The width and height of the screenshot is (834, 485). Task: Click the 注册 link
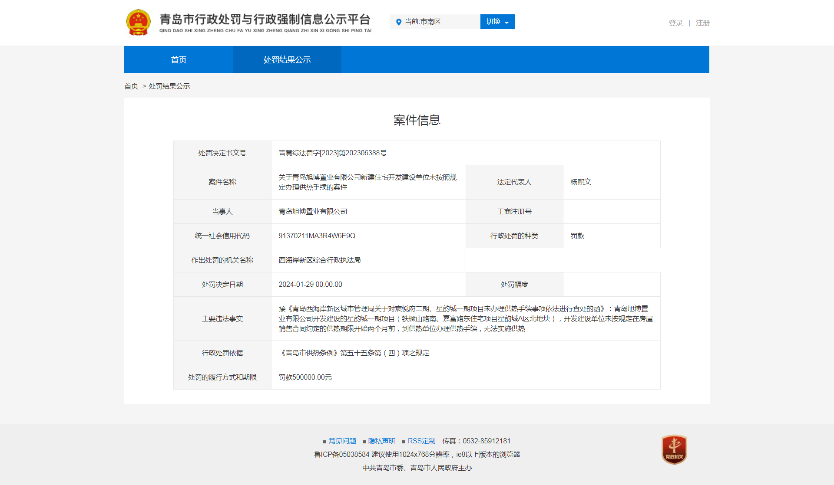pyautogui.click(x=702, y=23)
